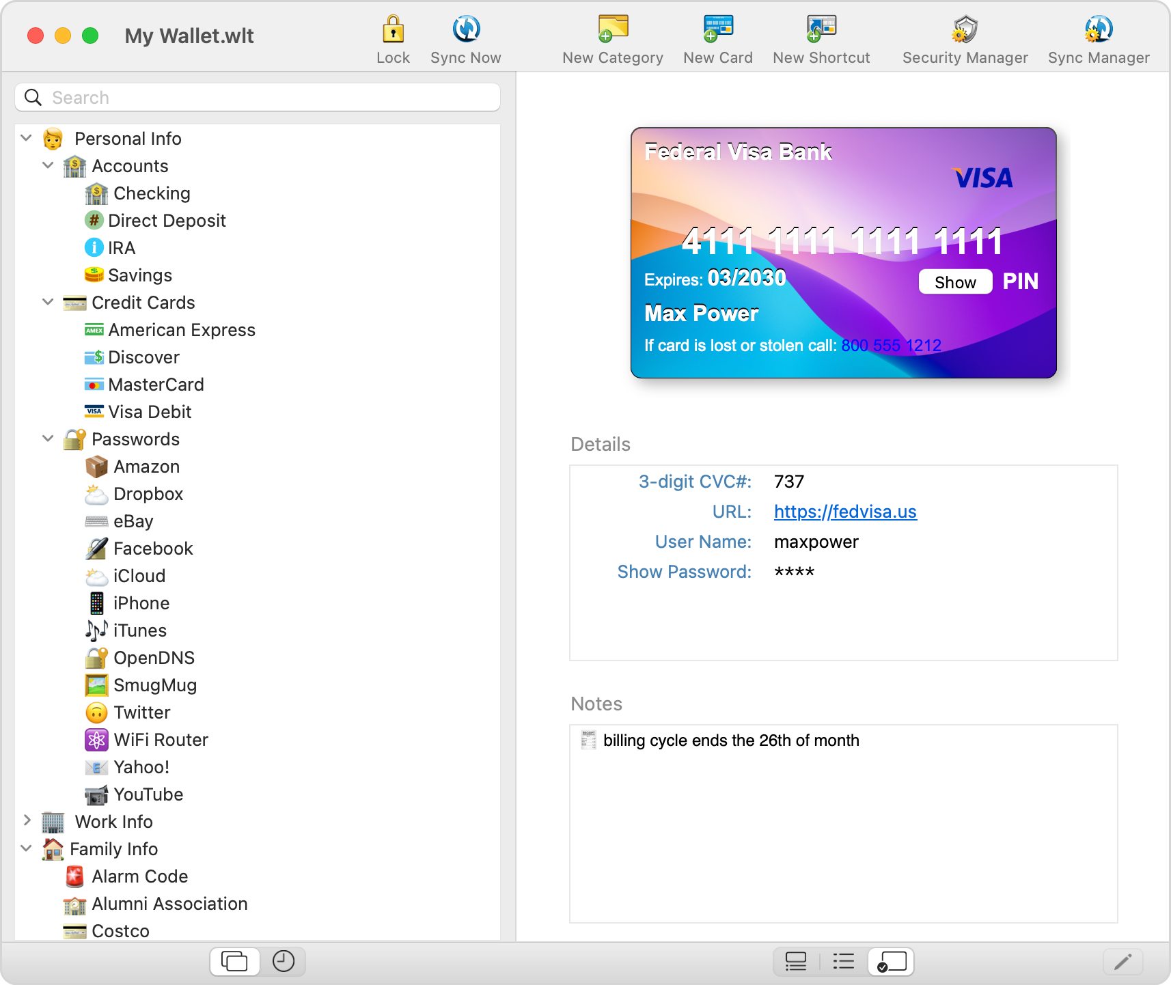The image size is (1171, 985).
Task: Select the Facebook pen icon
Action: pyautogui.click(x=96, y=549)
